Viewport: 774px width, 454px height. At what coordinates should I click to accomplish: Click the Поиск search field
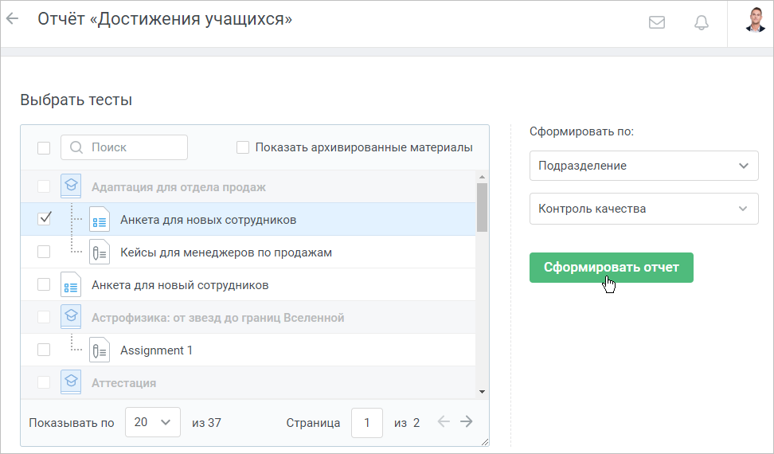[124, 147]
